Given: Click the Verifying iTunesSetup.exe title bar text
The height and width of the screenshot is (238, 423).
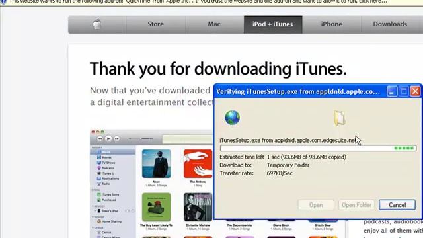Looking at the screenshot, I should coord(298,91).
